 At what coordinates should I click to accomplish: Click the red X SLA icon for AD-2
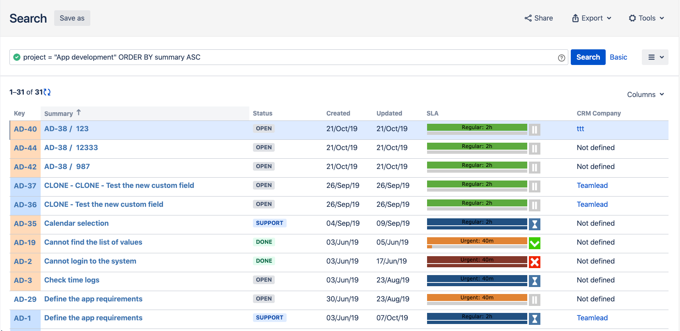point(534,262)
